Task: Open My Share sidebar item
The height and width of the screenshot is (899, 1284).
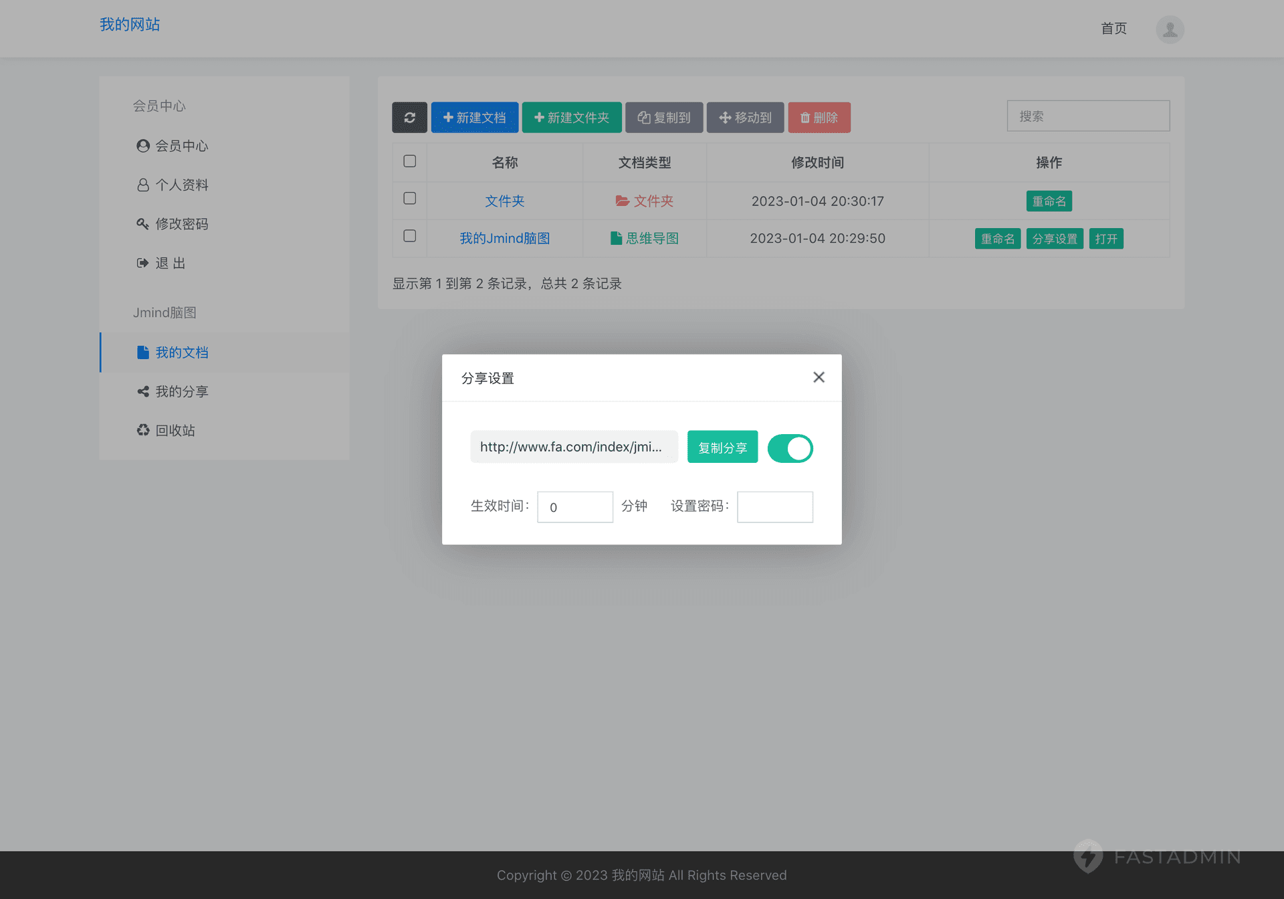Action: pyautogui.click(x=181, y=391)
